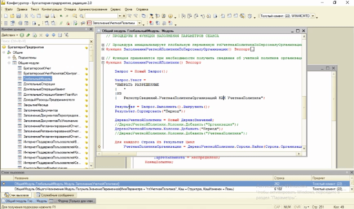
Task: Open the Толстый клиент debug target dropdown
Action: pos(313,16)
